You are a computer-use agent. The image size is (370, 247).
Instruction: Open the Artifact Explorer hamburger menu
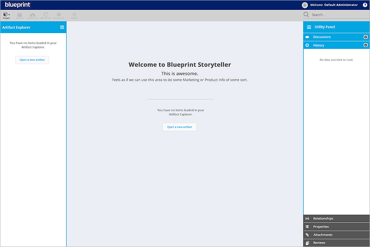(62, 28)
